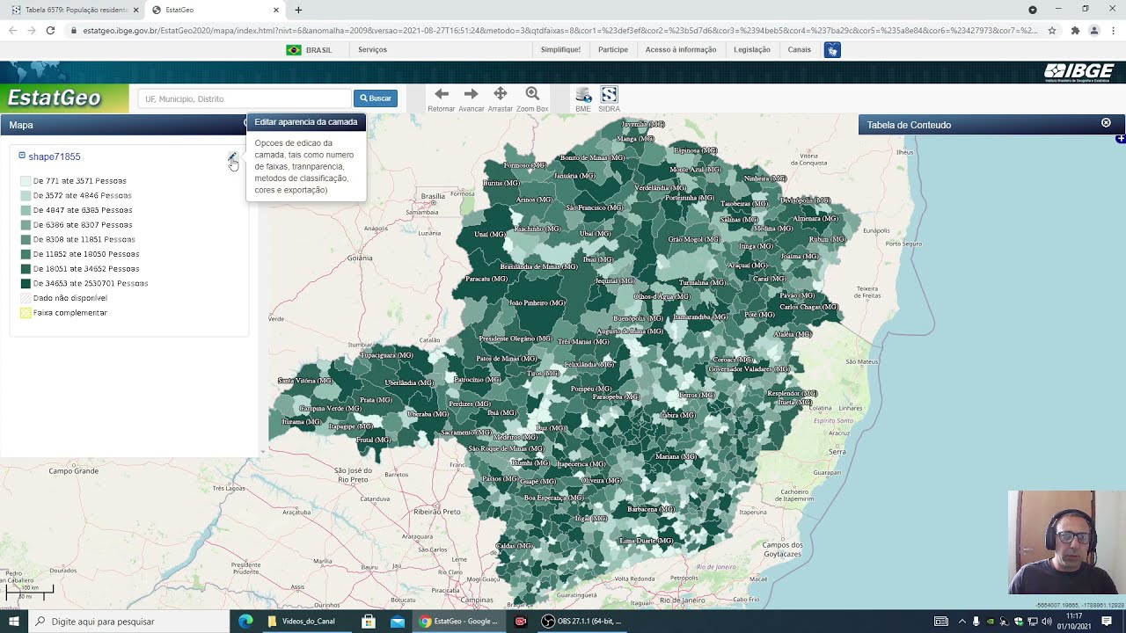Open the Acesso à informação menu item

(681, 50)
